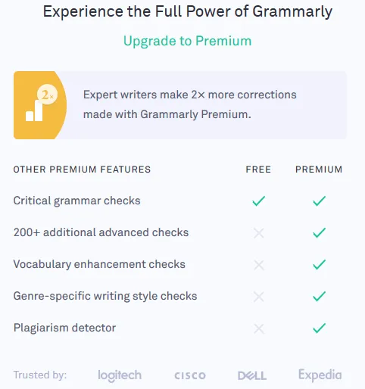365x389 pixels.
Task: Click the yellow 2x bar chart icon
Action: (x=40, y=105)
